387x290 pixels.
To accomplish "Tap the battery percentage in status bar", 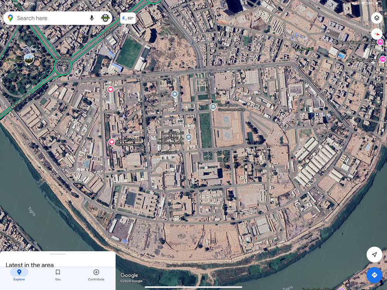I will click(370, 3).
